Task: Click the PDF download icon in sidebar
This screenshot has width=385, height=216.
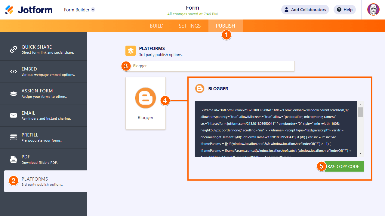Action: click(13, 159)
